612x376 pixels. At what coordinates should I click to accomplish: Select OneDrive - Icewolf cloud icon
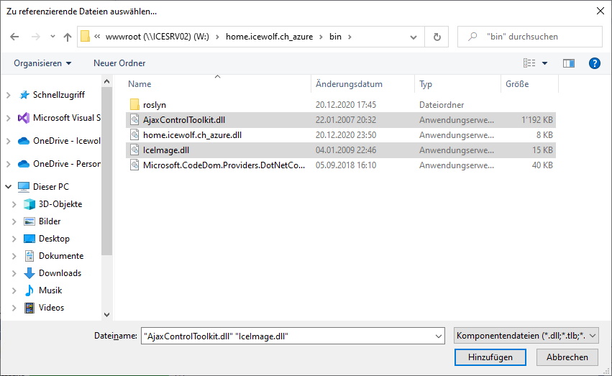tap(24, 141)
